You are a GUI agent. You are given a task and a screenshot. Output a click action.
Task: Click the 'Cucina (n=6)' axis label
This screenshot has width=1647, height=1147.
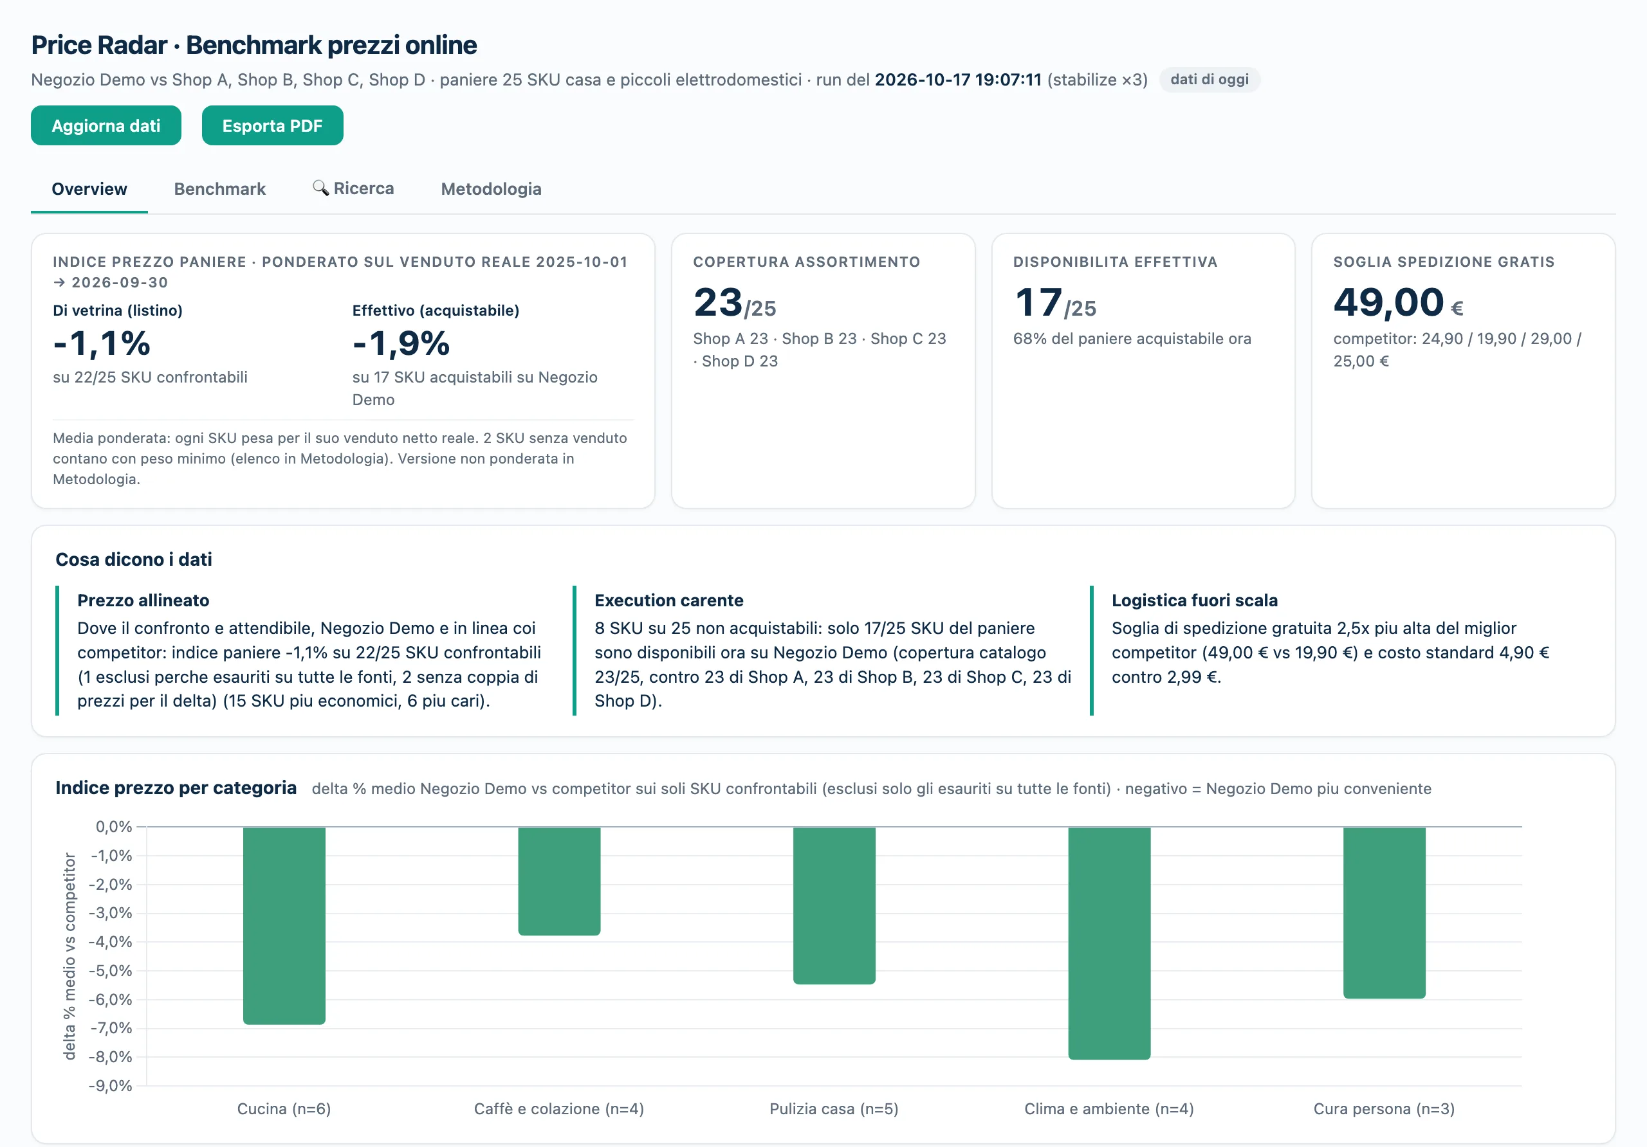click(x=284, y=1109)
